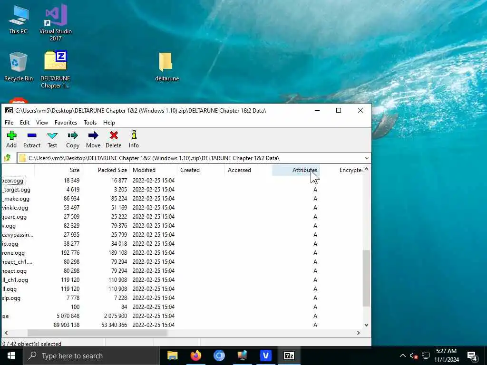Sort by Attributes column header
Screen dimensions: 487x365
coord(296,170)
